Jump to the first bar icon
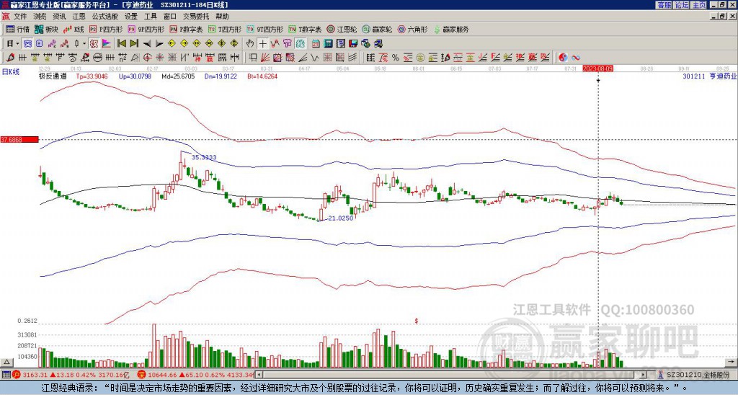 click(121, 43)
